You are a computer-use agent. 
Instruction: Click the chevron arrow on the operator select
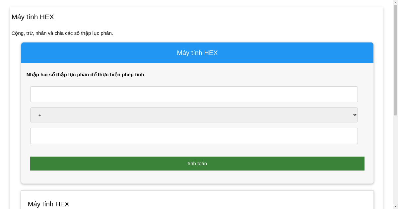point(355,115)
